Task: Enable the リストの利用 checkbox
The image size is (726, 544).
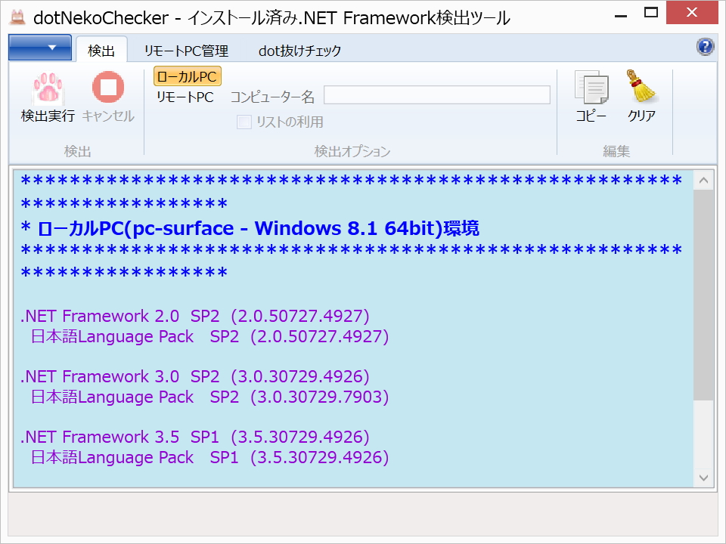Action: (244, 122)
